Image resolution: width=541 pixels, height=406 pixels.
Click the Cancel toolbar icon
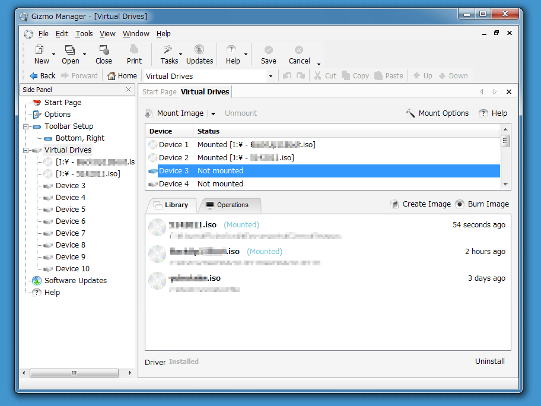299,50
